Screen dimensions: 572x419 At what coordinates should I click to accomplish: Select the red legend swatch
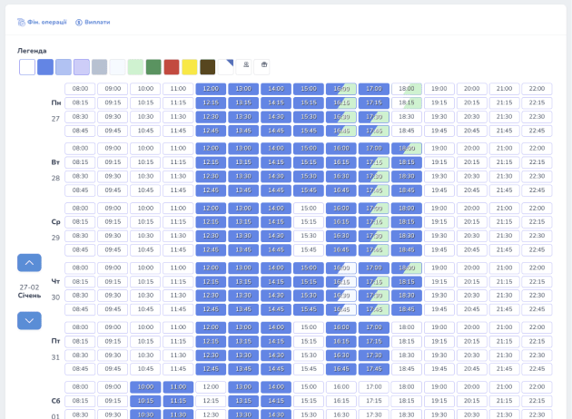point(172,67)
